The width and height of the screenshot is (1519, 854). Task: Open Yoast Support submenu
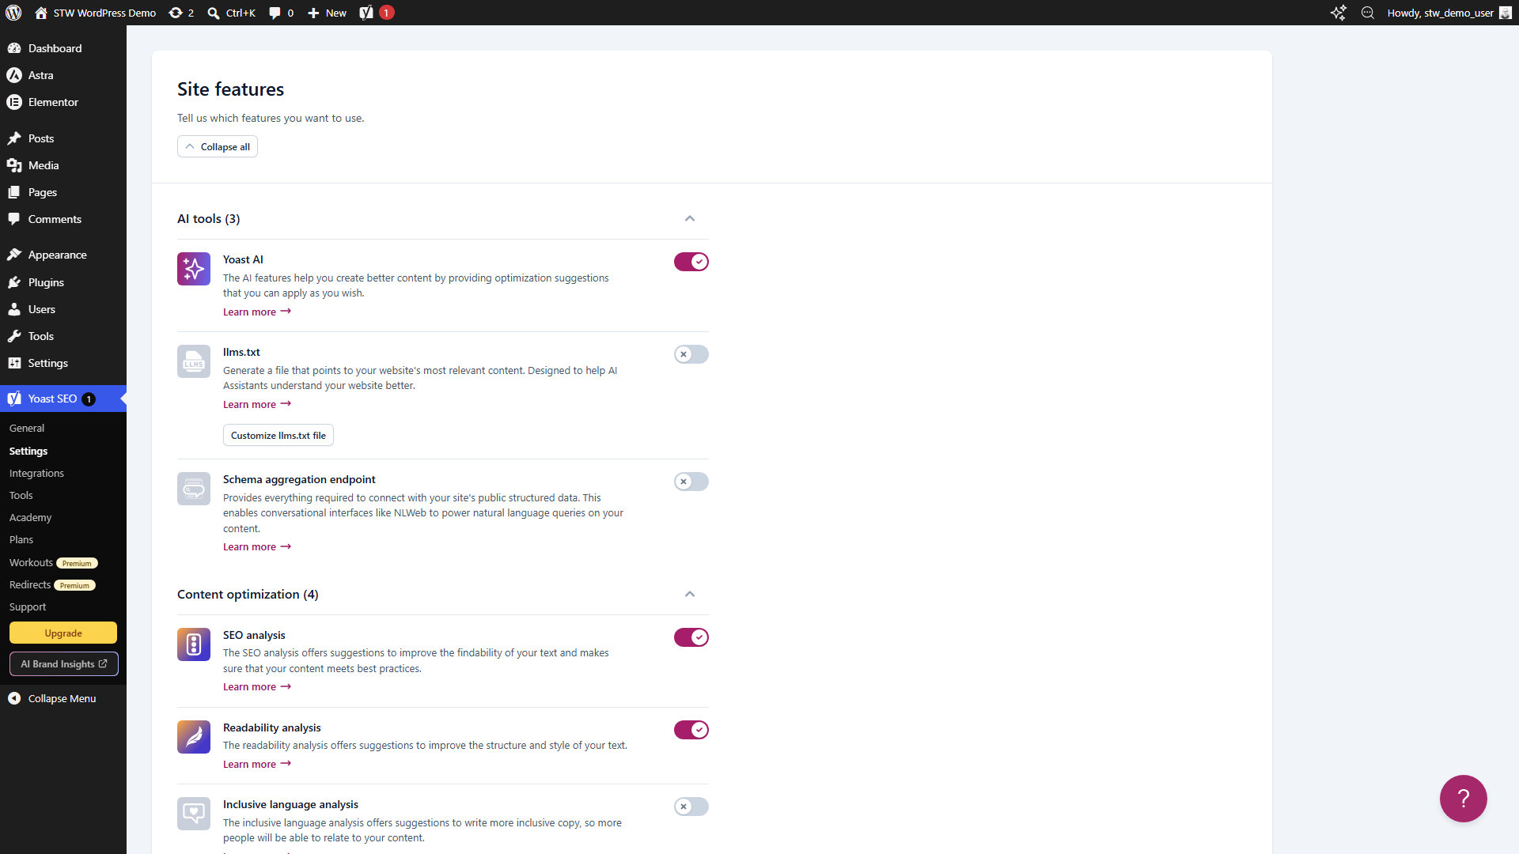(28, 606)
